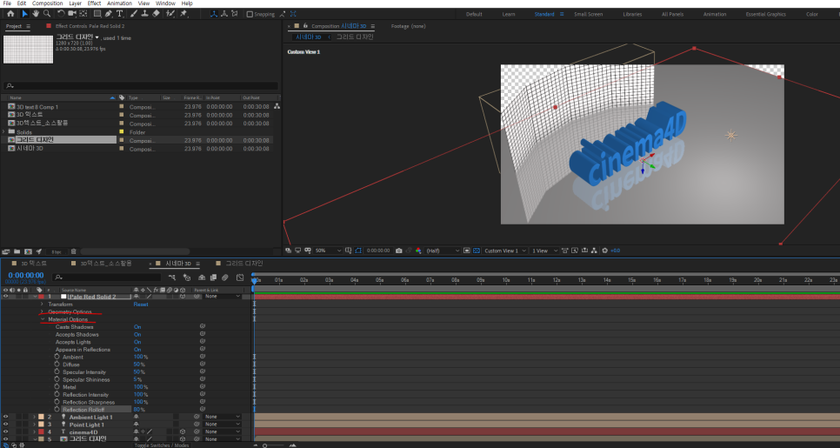Expand the Ambient Light 1 layer
The image size is (840, 448).
tap(35, 417)
